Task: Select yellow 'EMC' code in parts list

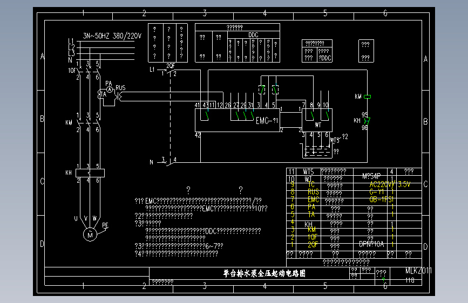Action: click(314, 199)
